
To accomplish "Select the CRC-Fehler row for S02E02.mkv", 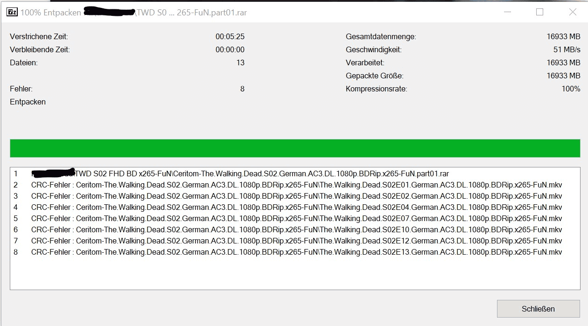I will click(295, 196).
